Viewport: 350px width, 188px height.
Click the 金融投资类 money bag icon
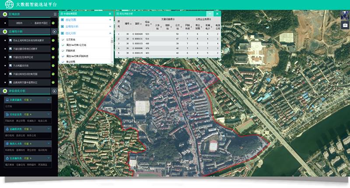6,130
